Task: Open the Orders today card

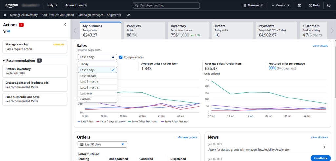Action: (x=232, y=30)
